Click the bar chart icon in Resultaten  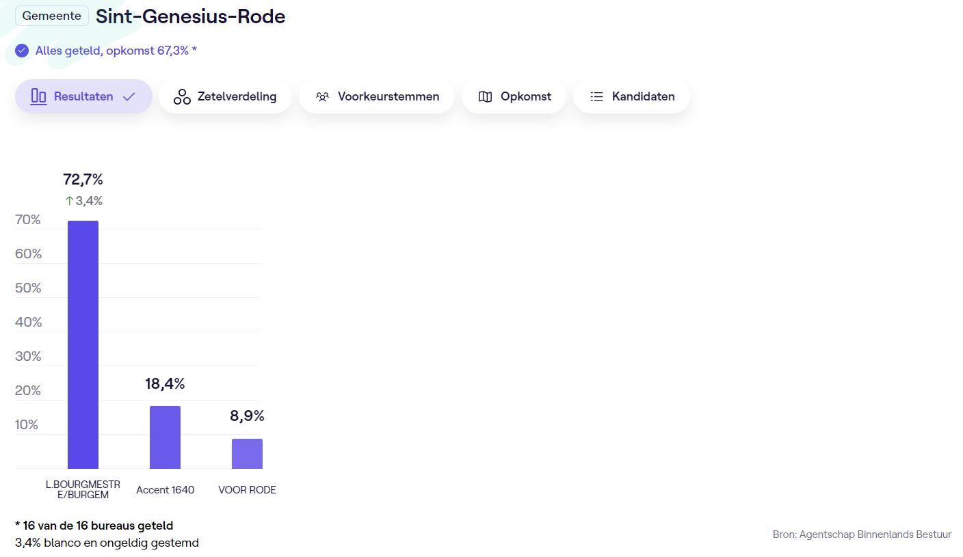(x=38, y=96)
